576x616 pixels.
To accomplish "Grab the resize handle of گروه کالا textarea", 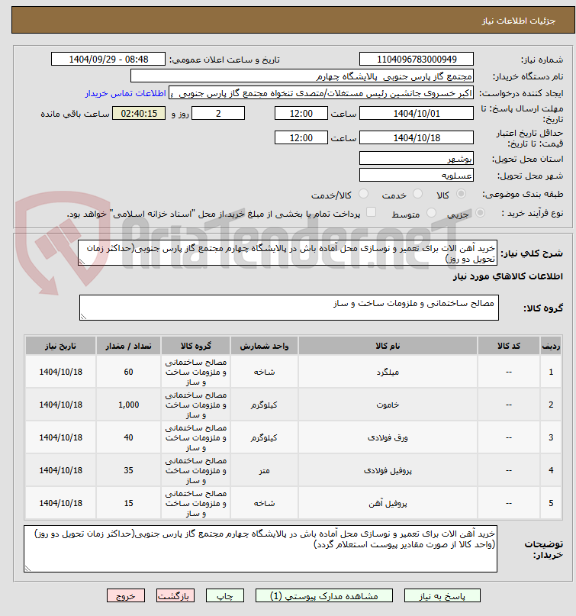I will pos(83,317).
